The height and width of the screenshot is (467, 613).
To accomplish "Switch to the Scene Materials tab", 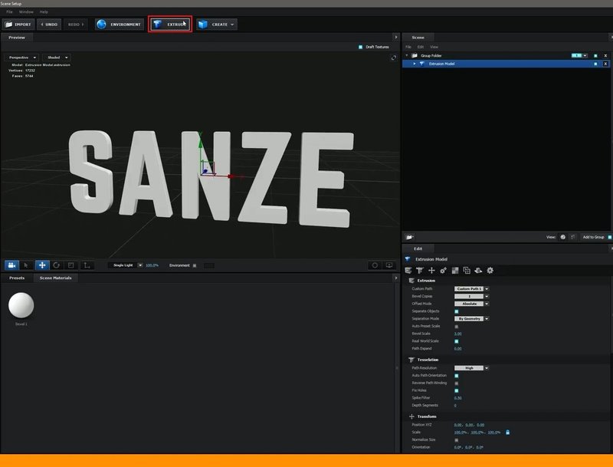I will [x=55, y=278].
